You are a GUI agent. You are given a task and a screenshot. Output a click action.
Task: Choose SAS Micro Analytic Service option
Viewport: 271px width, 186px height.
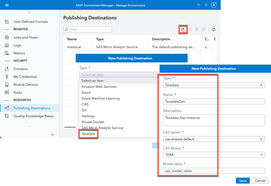click(x=102, y=128)
